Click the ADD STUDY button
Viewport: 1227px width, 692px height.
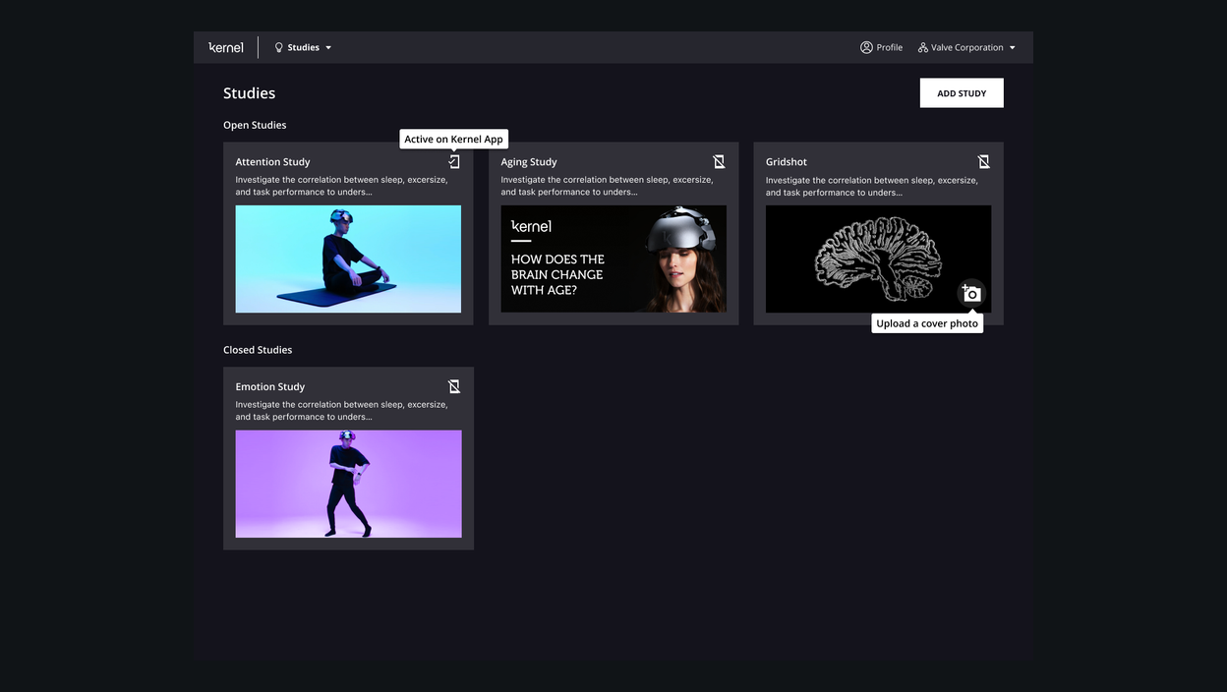(962, 93)
